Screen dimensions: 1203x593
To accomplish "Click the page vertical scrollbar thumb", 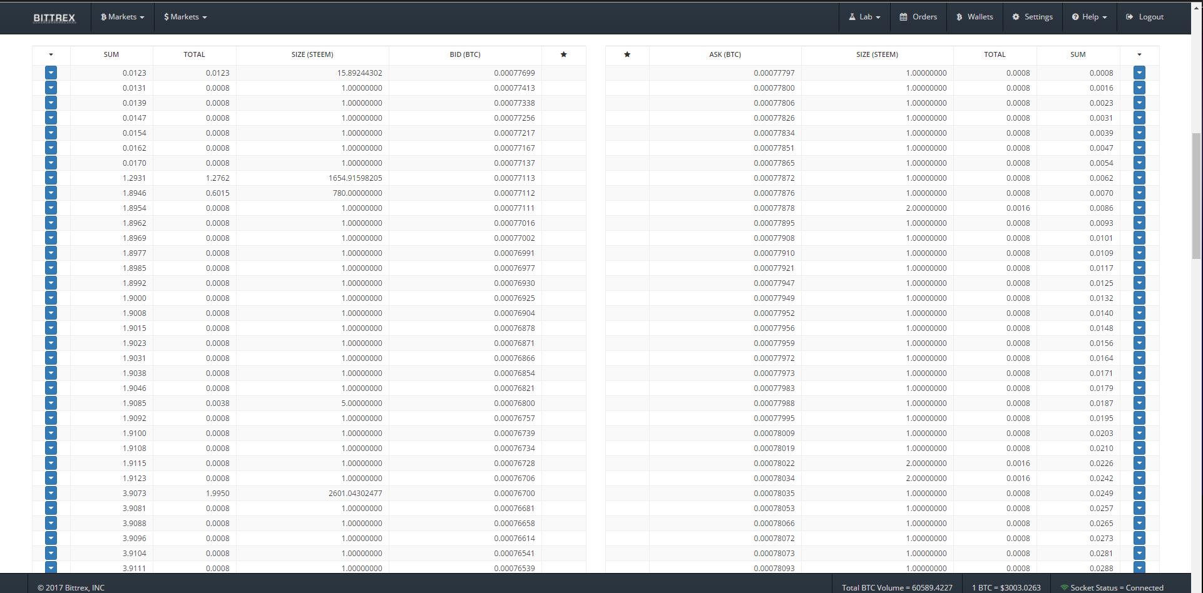I will click(x=1196, y=195).
